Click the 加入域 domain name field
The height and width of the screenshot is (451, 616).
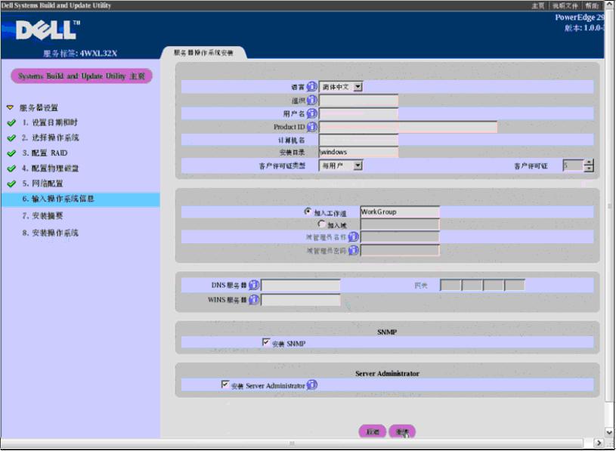(400, 224)
